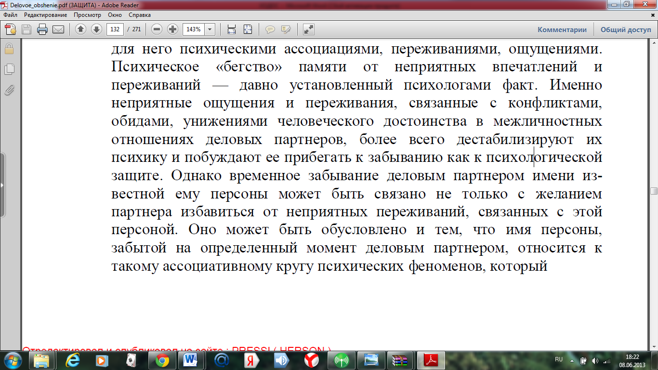Image resolution: width=658 pixels, height=370 pixels.
Task: Click the word дестабилизируют in the document
Action: tap(514, 139)
